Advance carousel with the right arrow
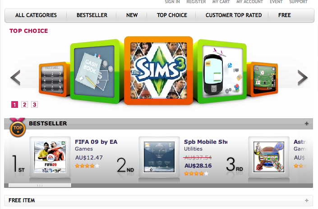The height and width of the screenshot is (209, 318). 303,77
